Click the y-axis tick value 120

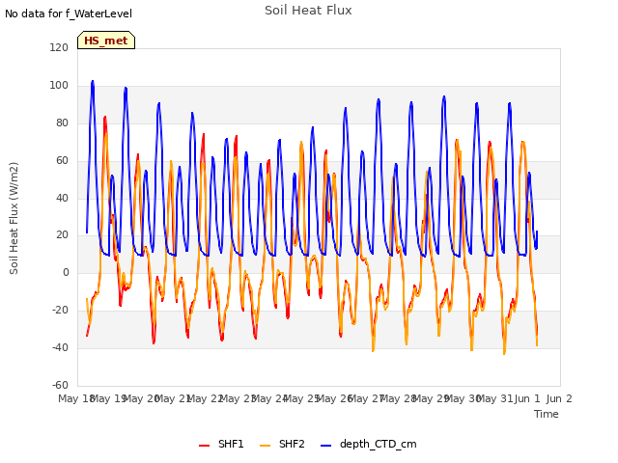pos(59,47)
